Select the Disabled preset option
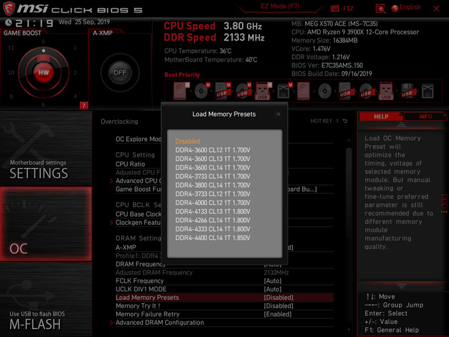 pos(188,141)
